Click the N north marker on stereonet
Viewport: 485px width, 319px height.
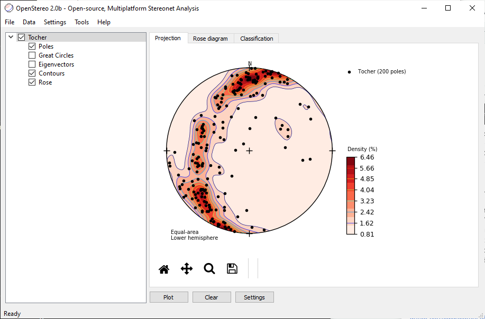coord(250,63)
